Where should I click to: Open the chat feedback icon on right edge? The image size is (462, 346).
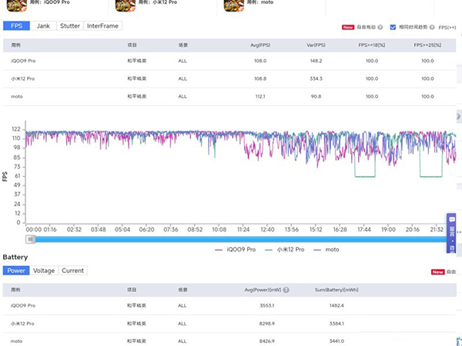[452, 219]
